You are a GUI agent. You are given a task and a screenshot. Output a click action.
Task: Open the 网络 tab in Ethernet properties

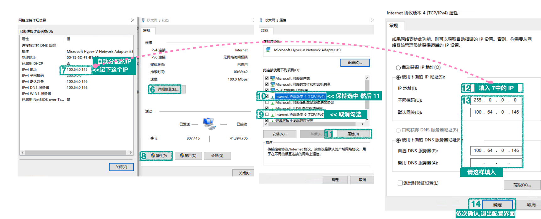click(x=264, y=31)
